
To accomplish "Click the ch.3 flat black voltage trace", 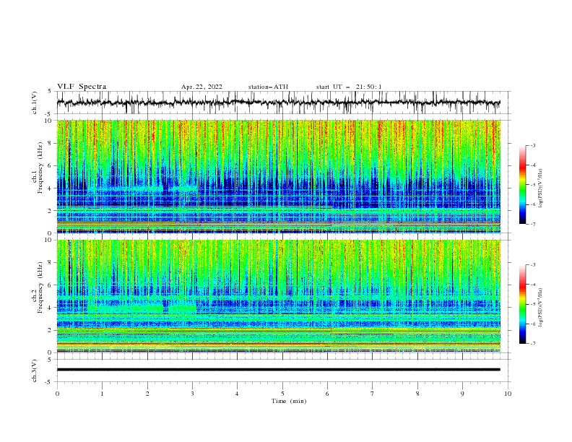I will pos(278,370).
